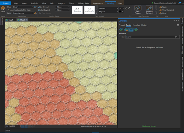Image resolution: width=184 pixels, height=133 pixels.
Task: Expand the Tahoma font dropdown
Action: point(108,9)
